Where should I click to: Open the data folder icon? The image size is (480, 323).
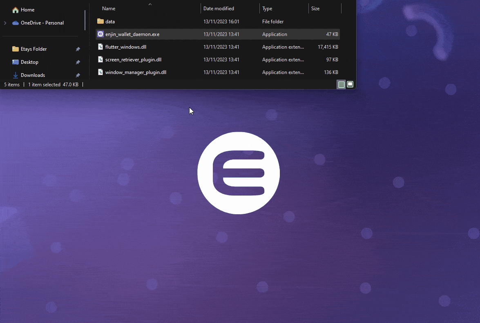[x=100, y=21]
